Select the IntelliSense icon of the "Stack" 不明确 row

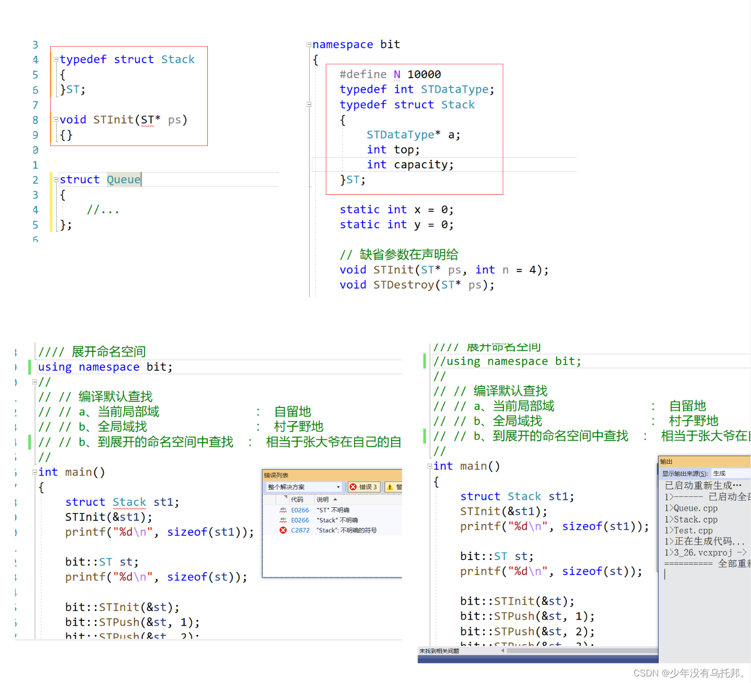point(283,520)
